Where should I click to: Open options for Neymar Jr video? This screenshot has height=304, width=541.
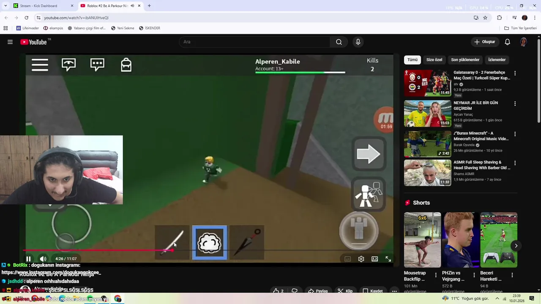(515, 103)
